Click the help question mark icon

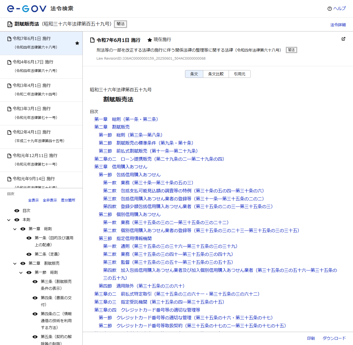[x=330, y=9]
